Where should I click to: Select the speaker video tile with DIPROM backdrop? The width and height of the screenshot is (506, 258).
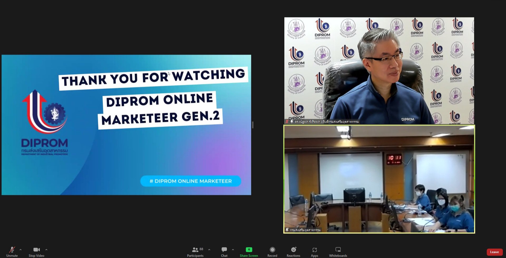[x=379, y=71]
